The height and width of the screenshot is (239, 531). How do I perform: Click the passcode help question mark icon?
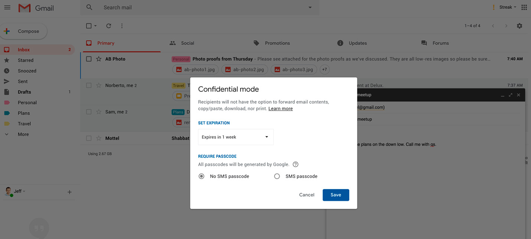pyautogui.click(x=295, y=164)
